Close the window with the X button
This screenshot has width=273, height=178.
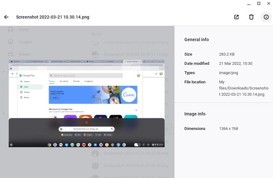[269, 3]
